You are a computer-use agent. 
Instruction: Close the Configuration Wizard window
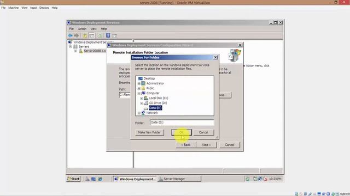pyautogui.click(x=240, y=45)
